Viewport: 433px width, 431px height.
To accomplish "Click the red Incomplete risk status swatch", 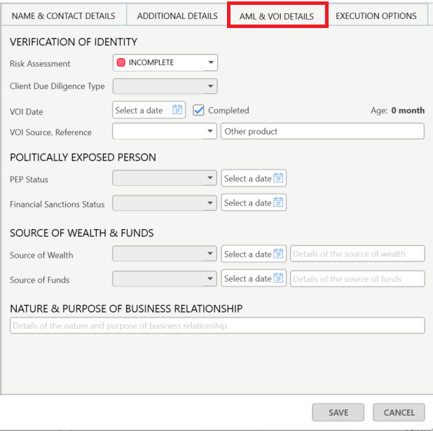I will 121,62.
